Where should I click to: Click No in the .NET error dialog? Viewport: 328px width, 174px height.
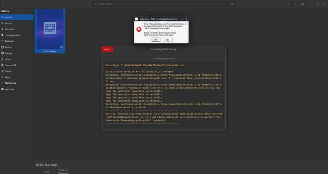click(167, 40)
